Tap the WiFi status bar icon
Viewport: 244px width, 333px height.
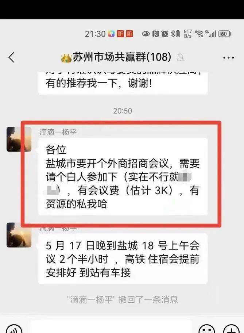199,34
